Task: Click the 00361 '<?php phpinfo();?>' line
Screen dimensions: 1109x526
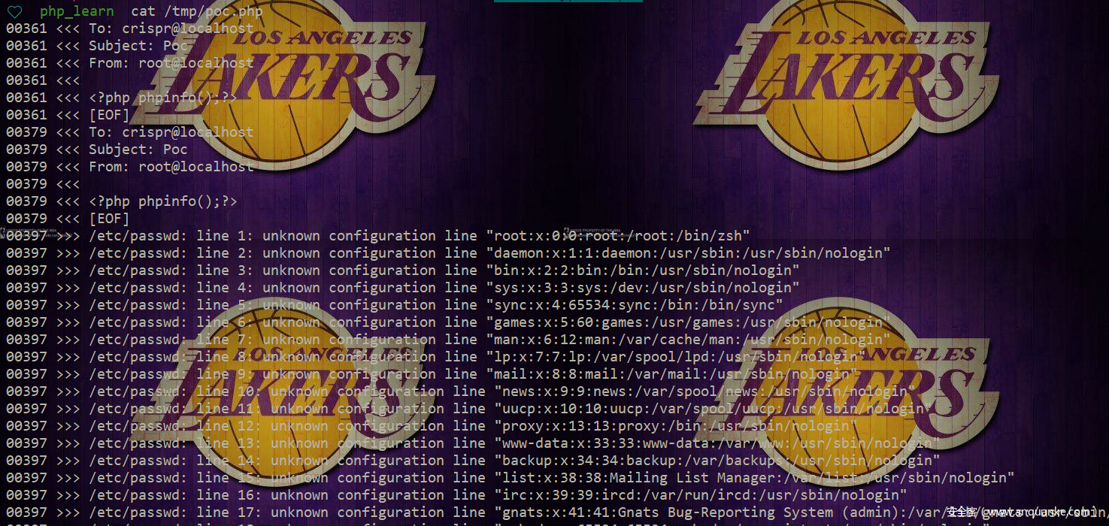Action: [x=163, y=98]
